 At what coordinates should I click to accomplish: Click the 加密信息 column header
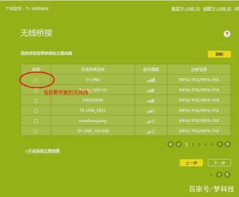coord(199,69)
